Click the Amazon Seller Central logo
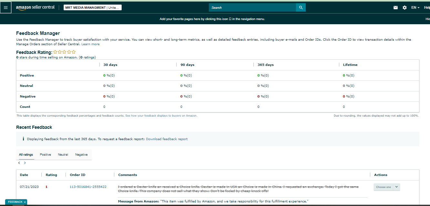 click(x=35, y=7)
